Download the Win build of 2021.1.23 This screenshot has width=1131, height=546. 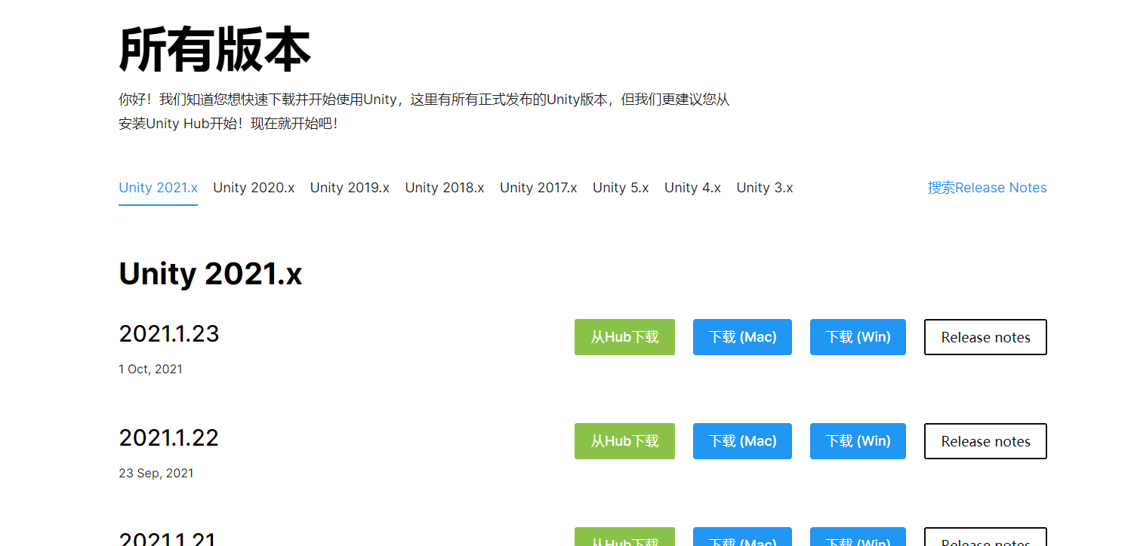coord(858,337)
